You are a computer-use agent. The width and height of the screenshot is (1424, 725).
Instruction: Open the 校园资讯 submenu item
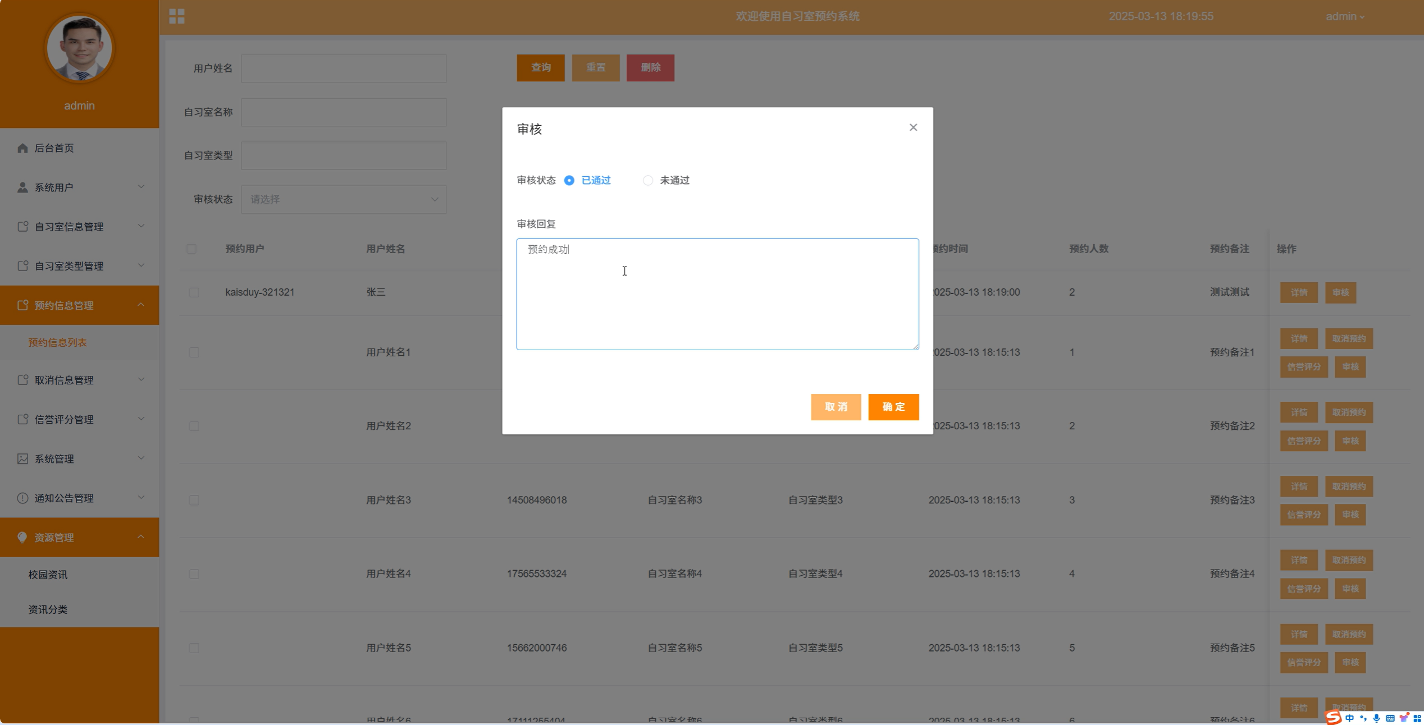coord(48,575)
